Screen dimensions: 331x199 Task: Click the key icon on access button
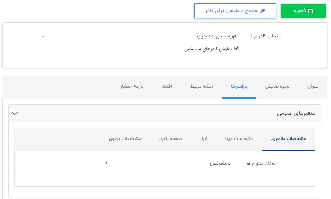point(262,11)
